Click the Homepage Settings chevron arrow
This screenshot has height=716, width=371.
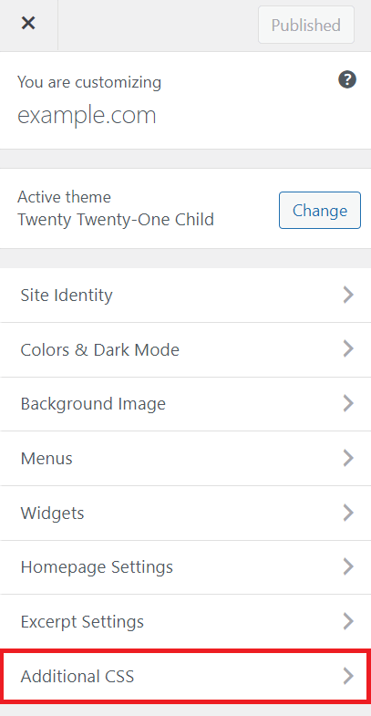348,566
